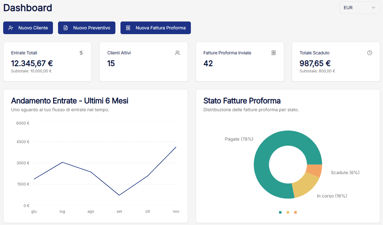This screenshot has height=225, width=383.
Task: Click the dollar icon on Entrate Totali card
Action: (81, 53)
